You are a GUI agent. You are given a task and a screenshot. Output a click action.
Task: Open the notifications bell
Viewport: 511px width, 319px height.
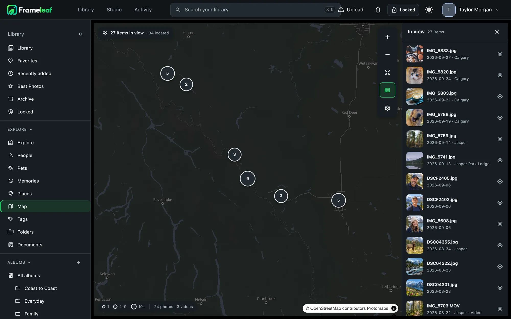click(x=378, y=10)
